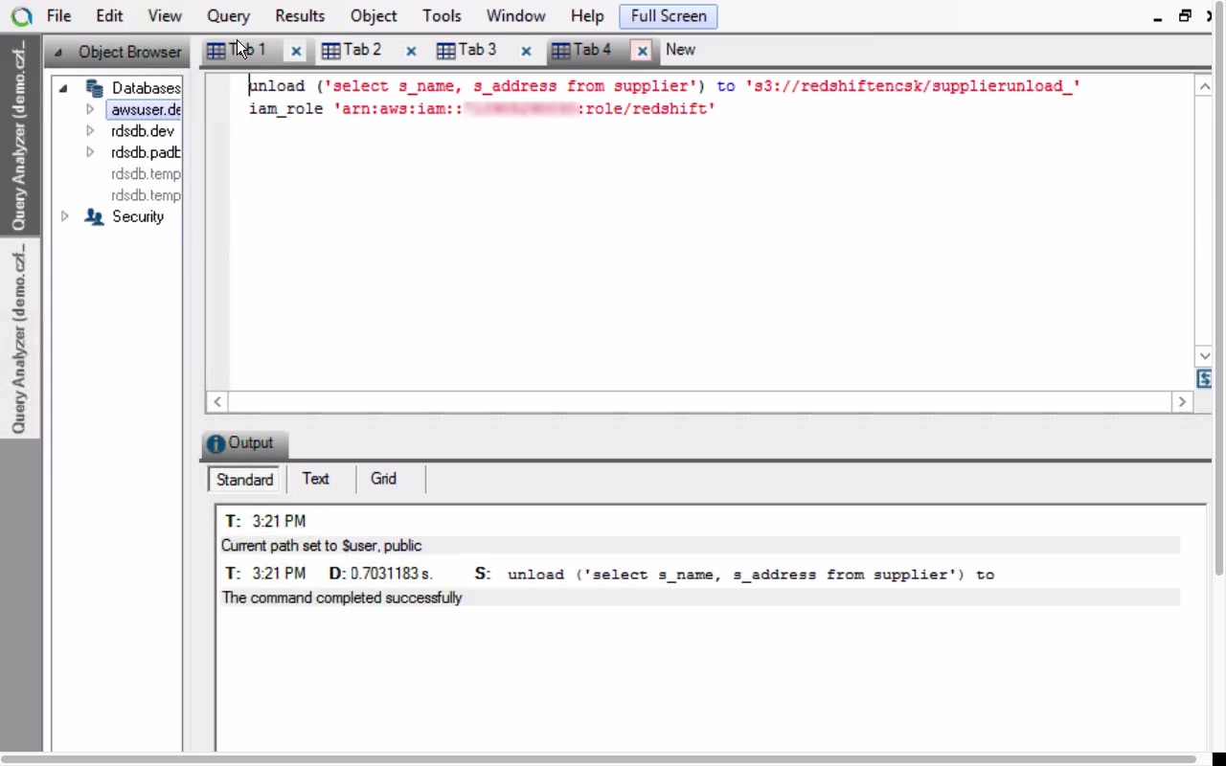Image resolution: width=1226 pixels, height=766 pixels.
Task: Click the Aginity app logo icon
Action: (21, 16)
